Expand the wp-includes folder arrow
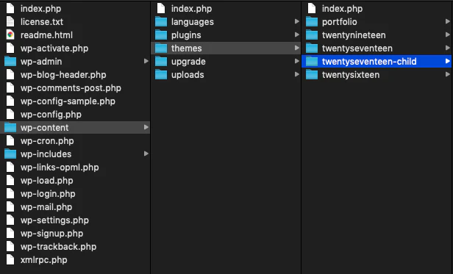Image resolution: width=453 pixels, height=274 pixels. point(146,154)
